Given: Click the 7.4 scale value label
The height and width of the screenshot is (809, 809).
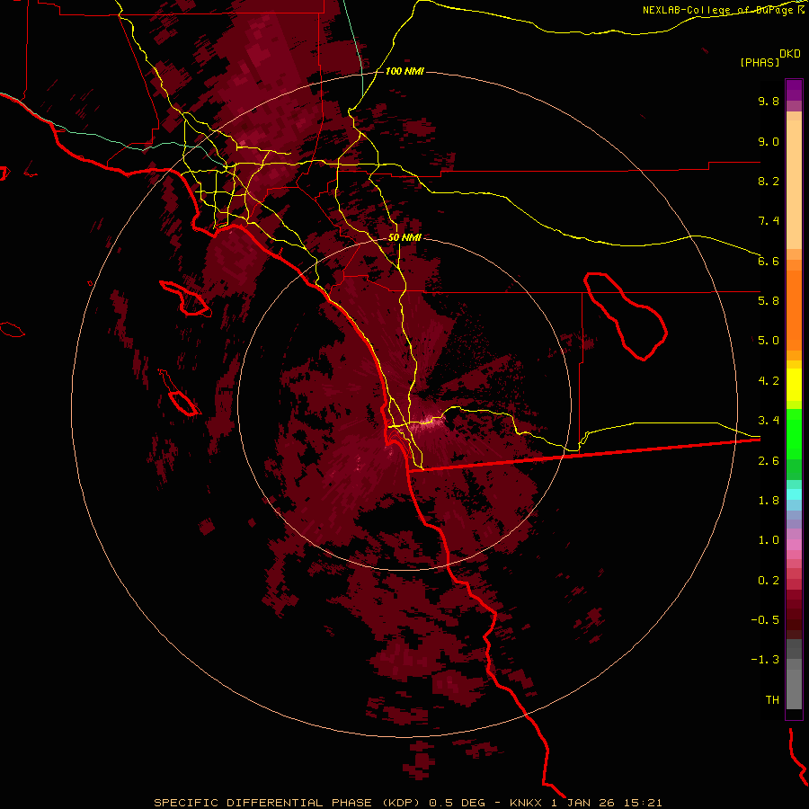Looking at the screenshot, I should pyautogui.click(x=769, y=221).
